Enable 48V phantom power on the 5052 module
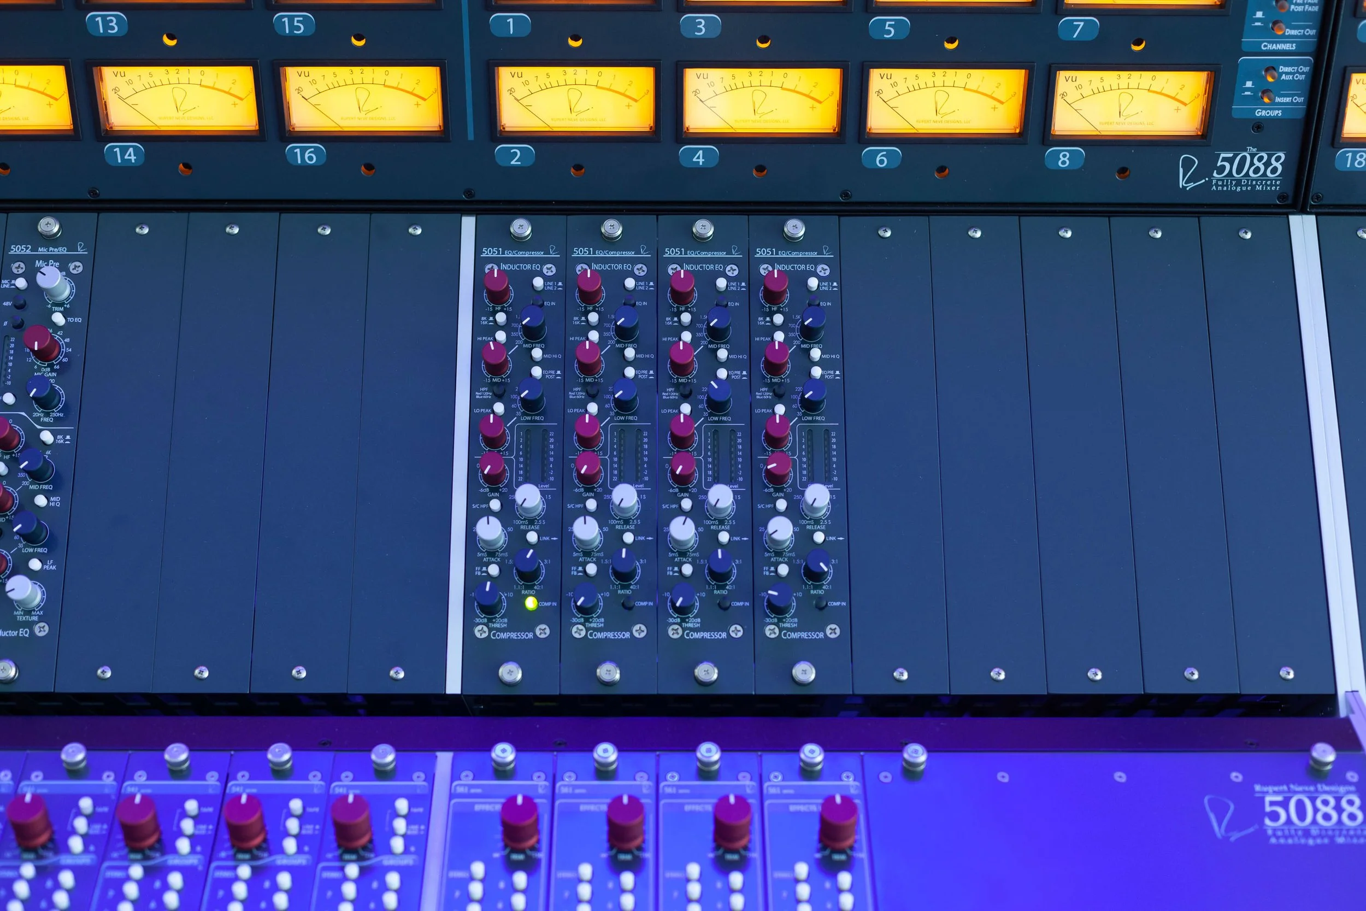The width and height of the screenshot is (1366, 911). click(x=20, y=303)
